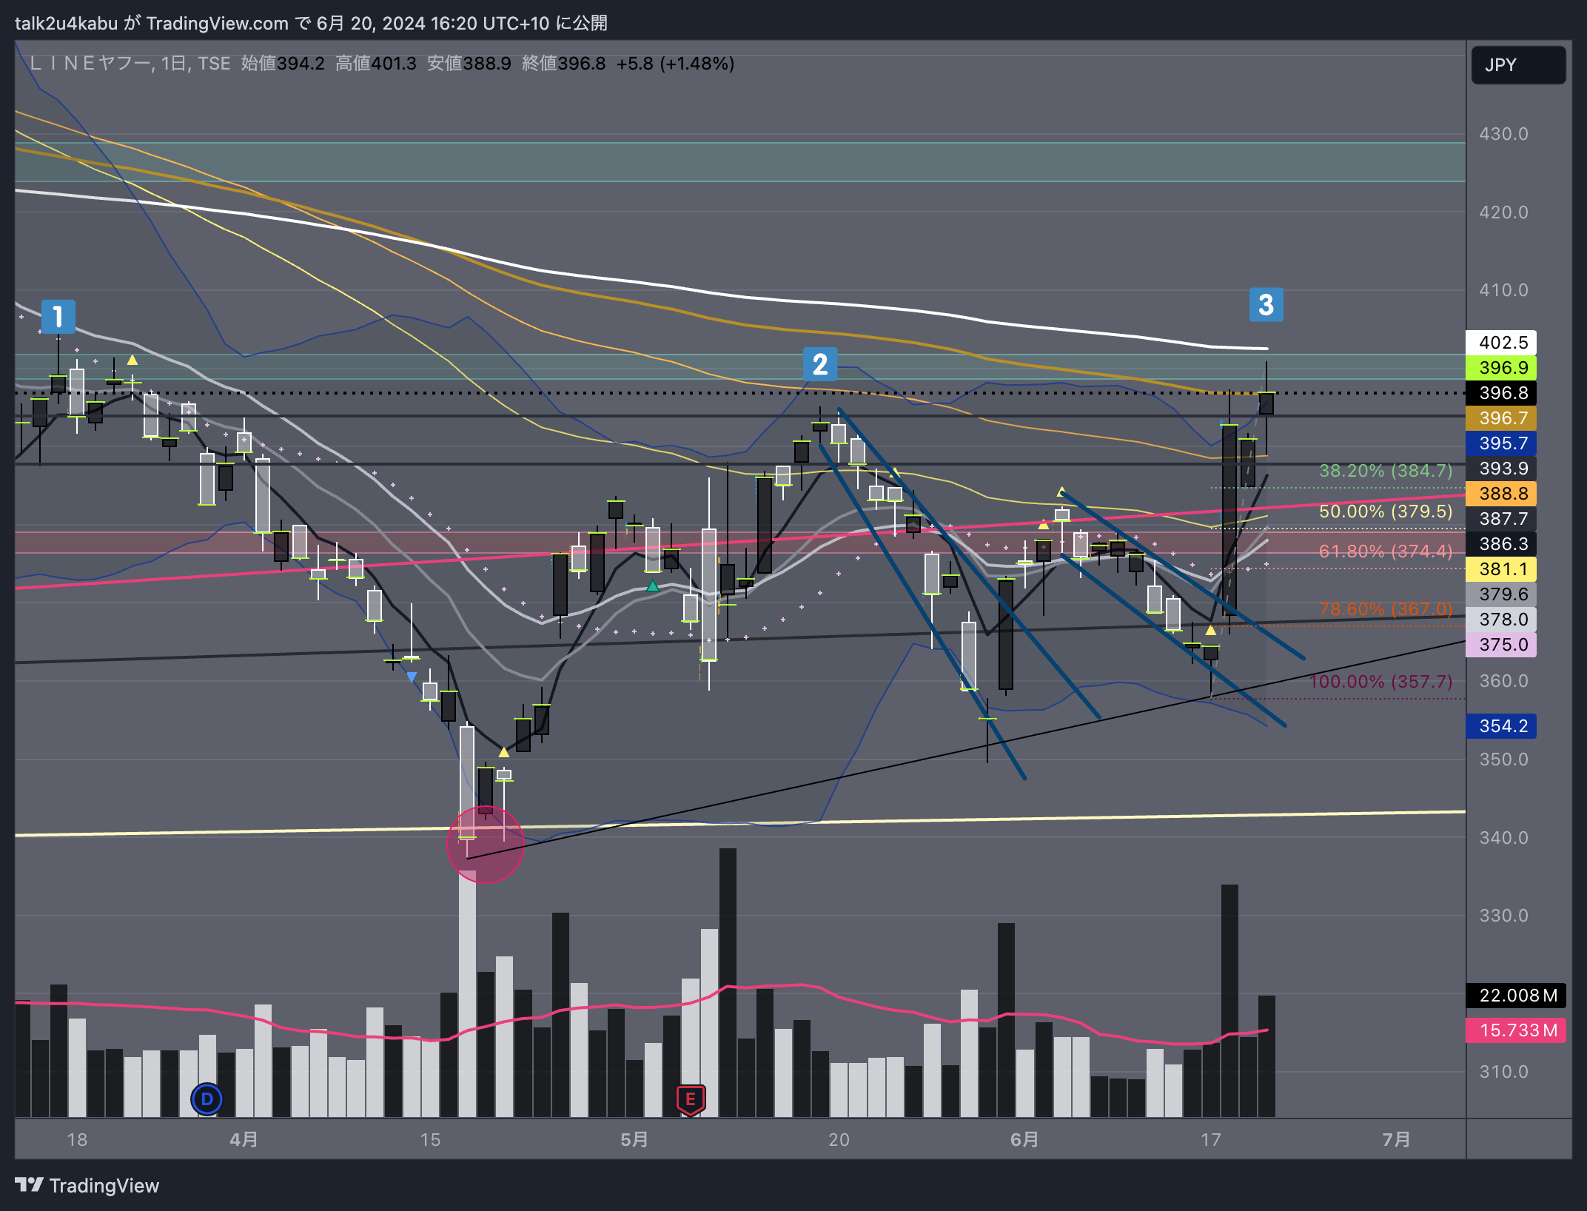
Task: Click the green up-triangle marker in early May
Action: click(652, 586)
